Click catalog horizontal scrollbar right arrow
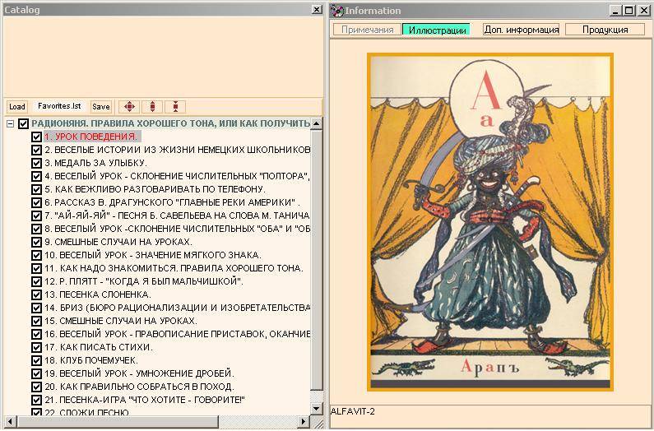This screenshot has width=654, height=431. 304,422
